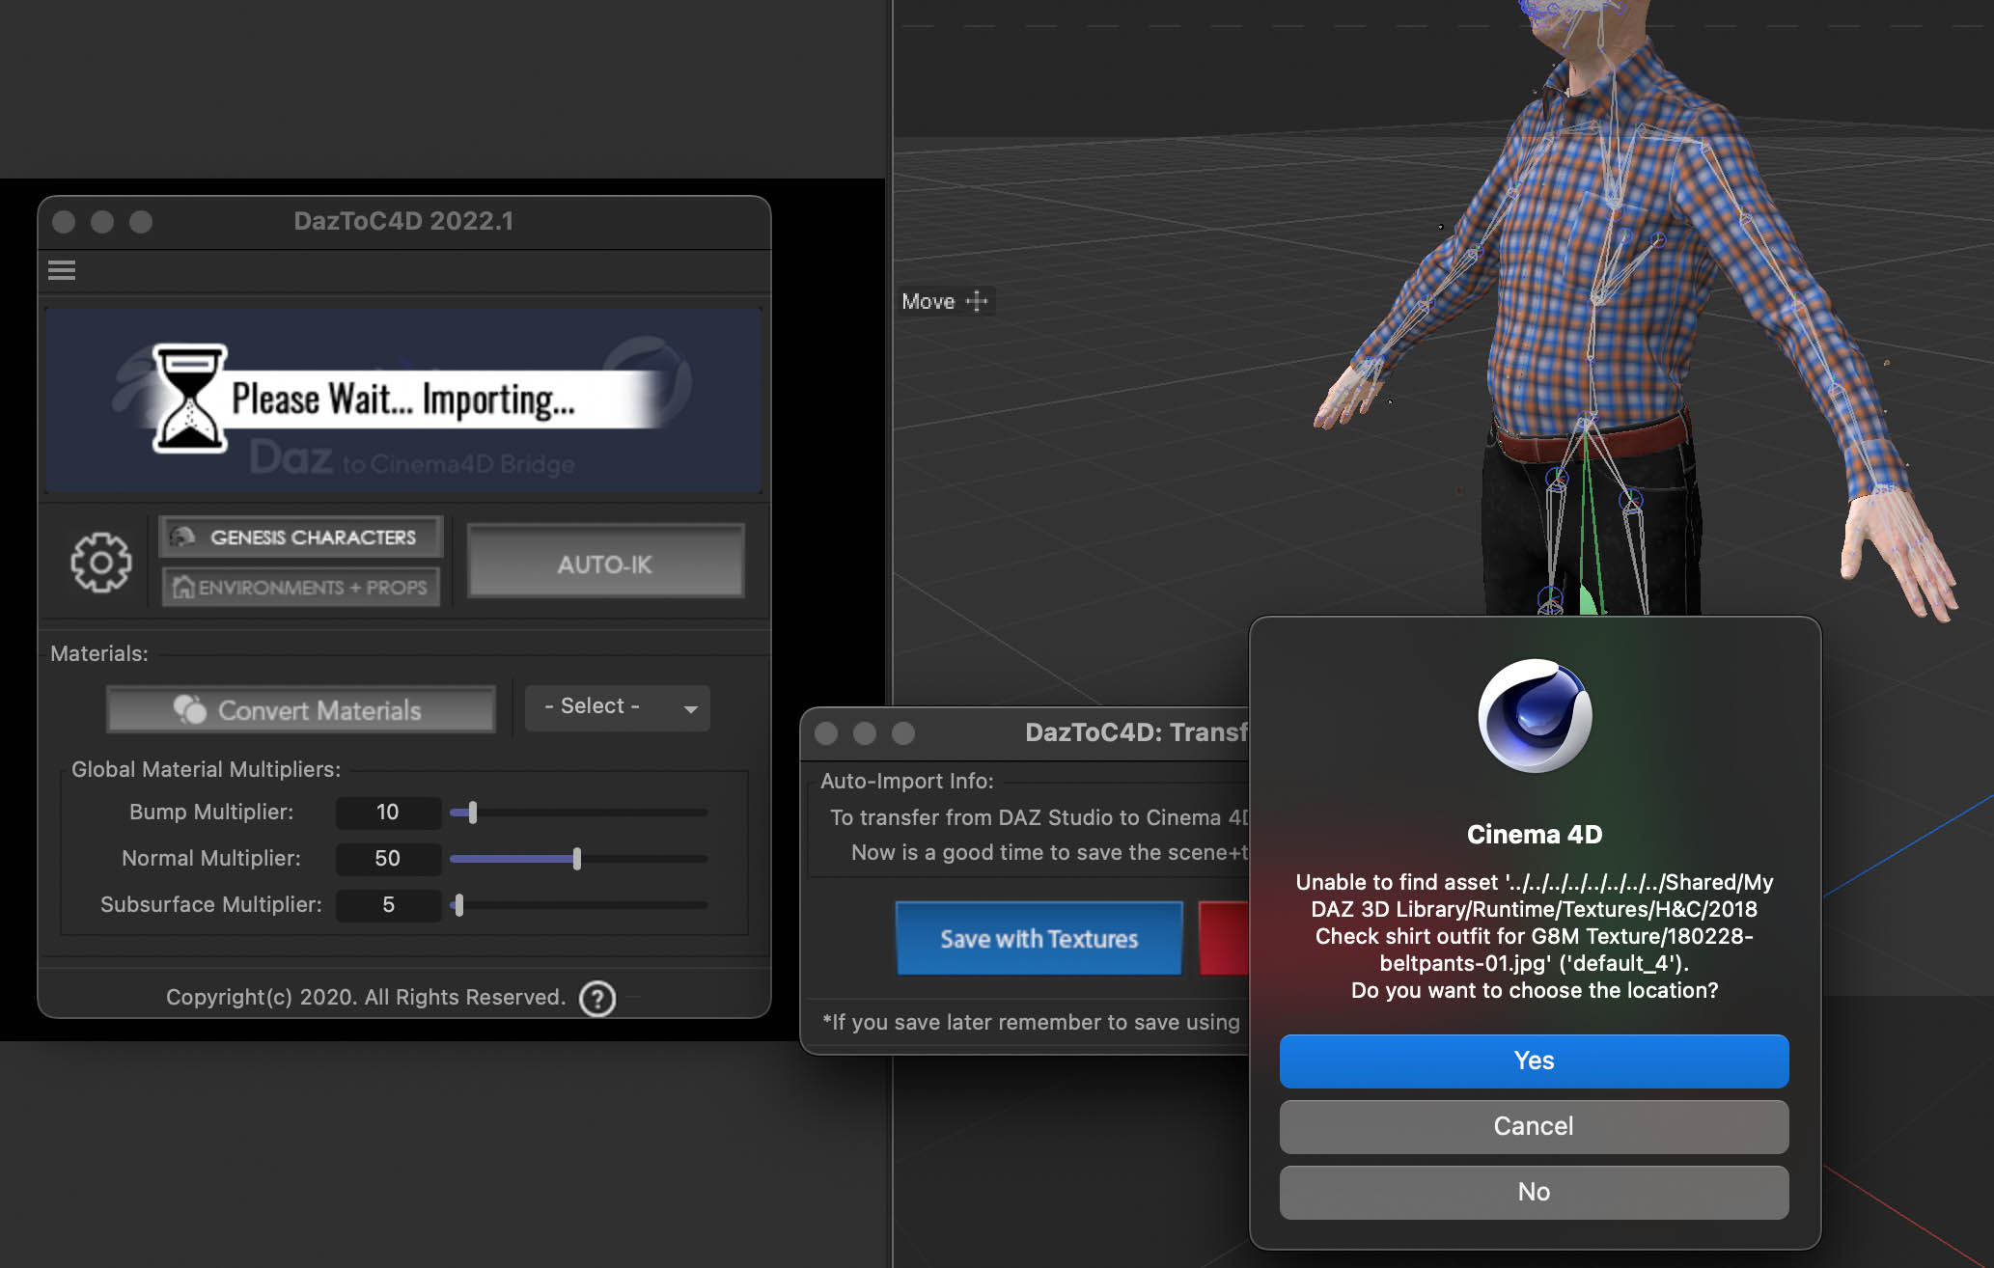Click Convert Materials button
This screenshot has width=1994, height=1268.
301,709
